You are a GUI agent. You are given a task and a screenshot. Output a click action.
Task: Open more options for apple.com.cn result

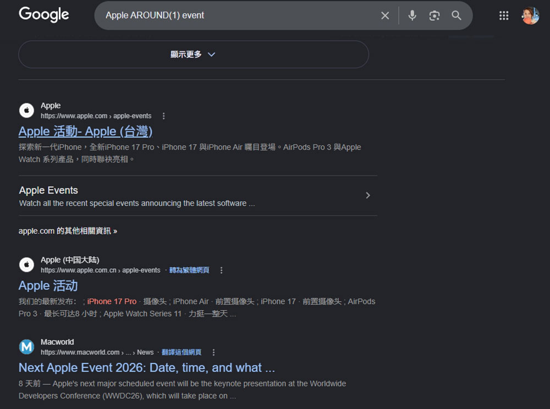tap(221, 270)
